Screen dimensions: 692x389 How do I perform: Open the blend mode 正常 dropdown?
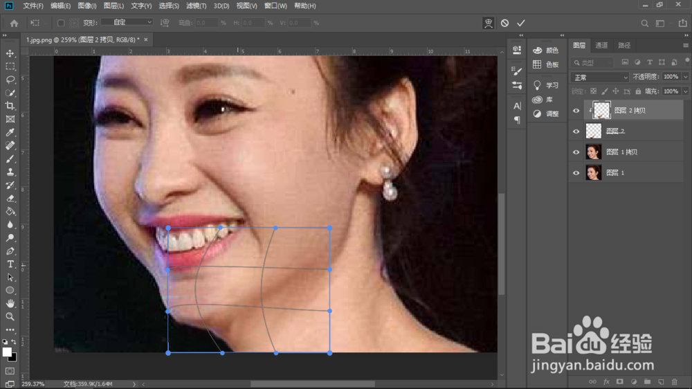(x=600, y=78)
